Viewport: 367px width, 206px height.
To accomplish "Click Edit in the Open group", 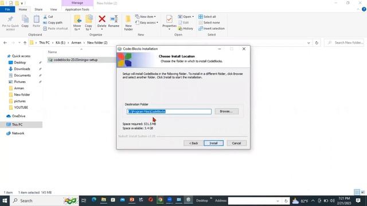I will coord(183,23).
